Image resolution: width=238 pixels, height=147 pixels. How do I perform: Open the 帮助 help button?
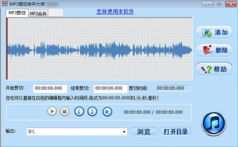point(214,69)
